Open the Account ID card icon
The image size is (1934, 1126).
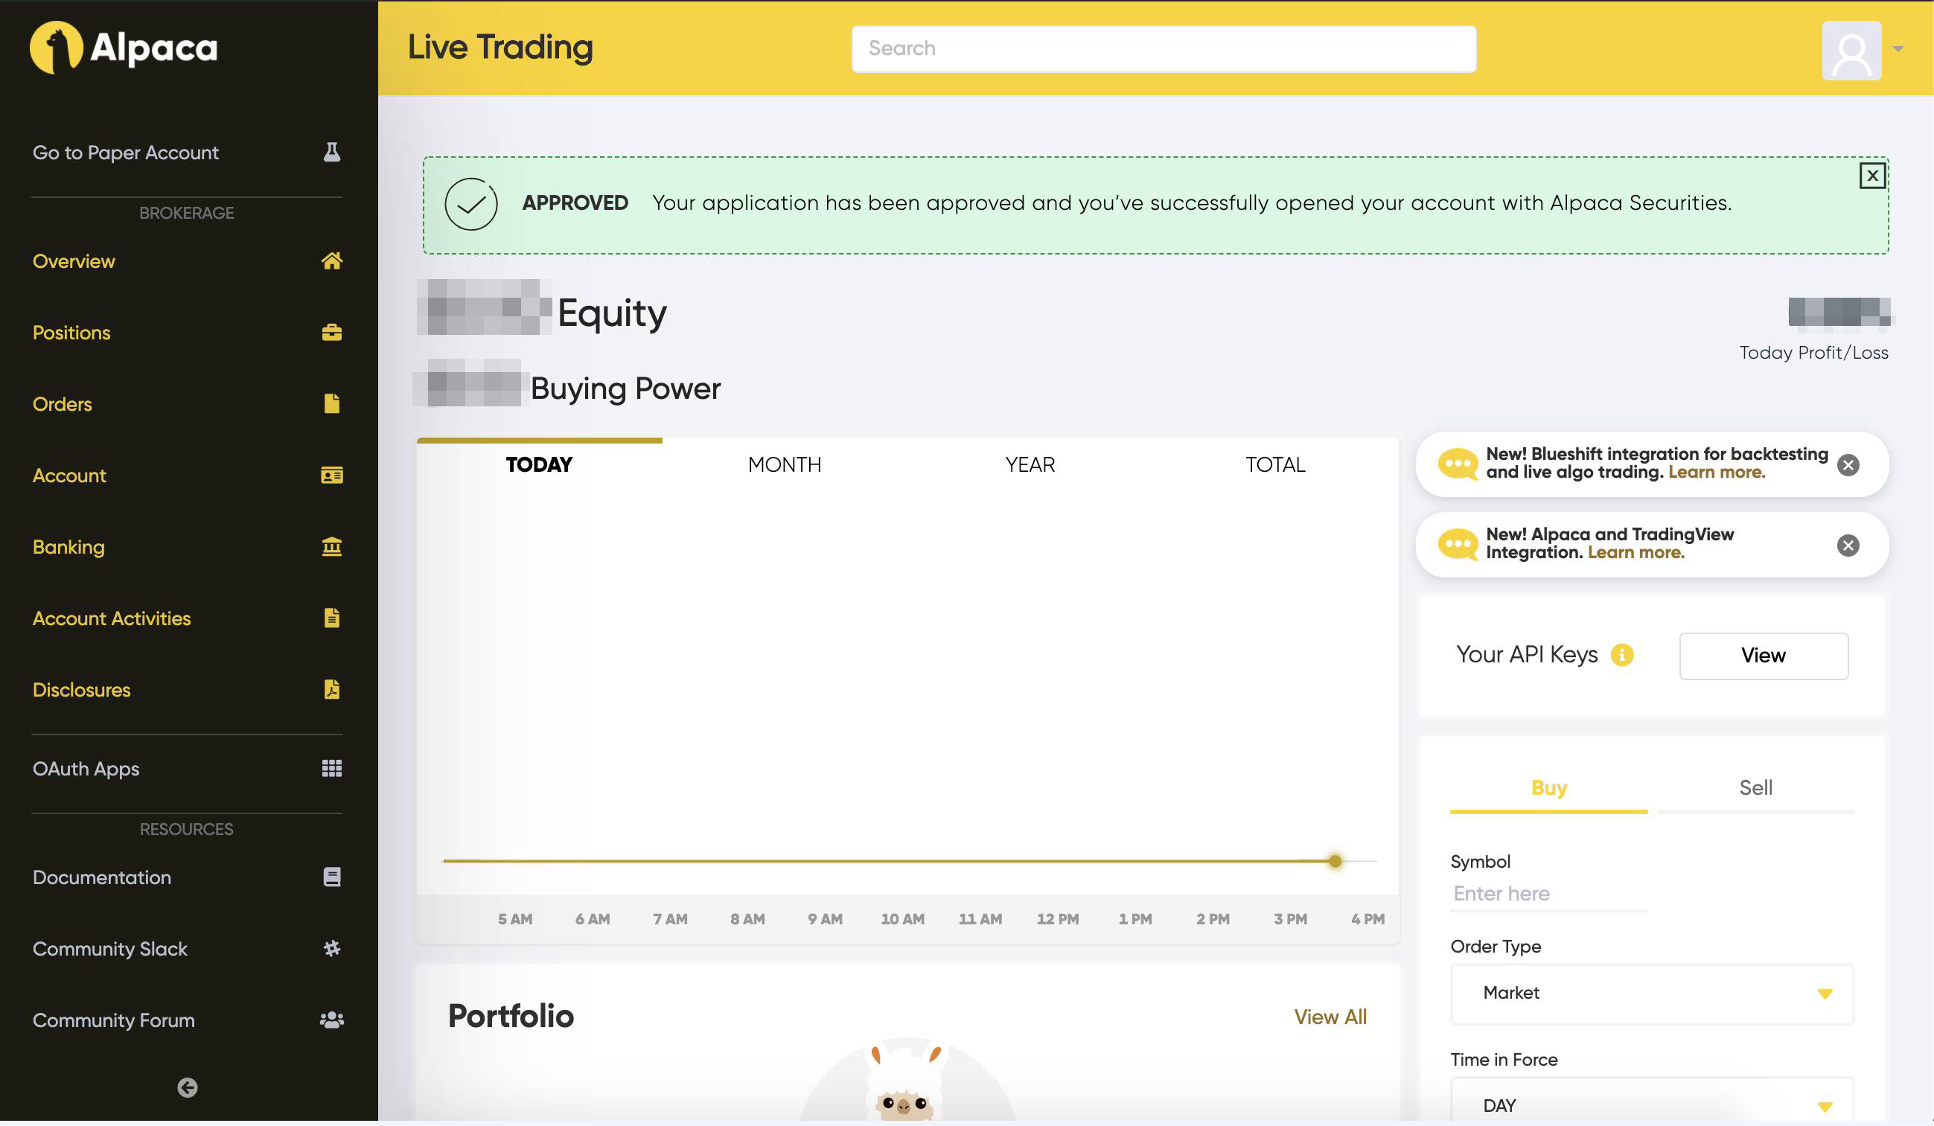[x=331, y=476]
